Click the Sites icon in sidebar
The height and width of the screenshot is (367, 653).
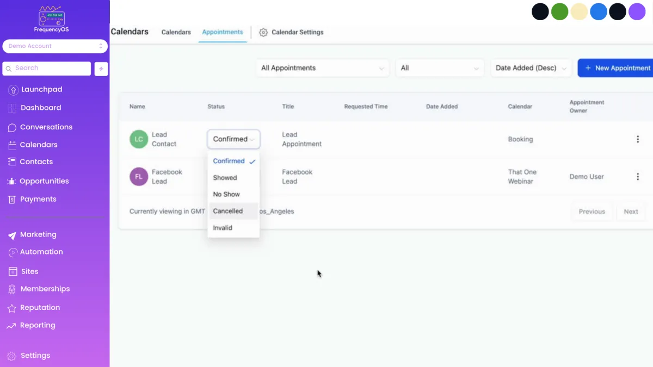pos(13,271)
